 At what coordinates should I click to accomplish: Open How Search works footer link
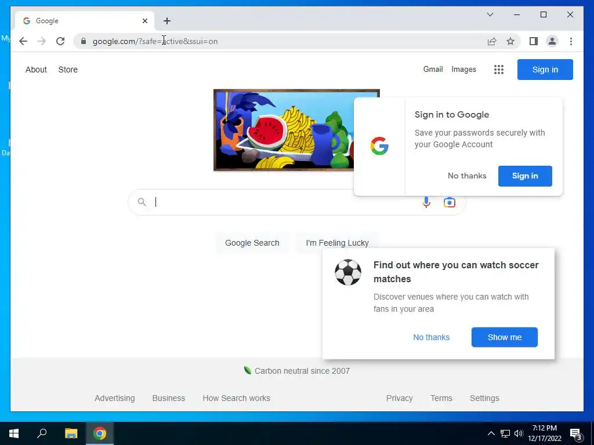[x=237, y=398]
